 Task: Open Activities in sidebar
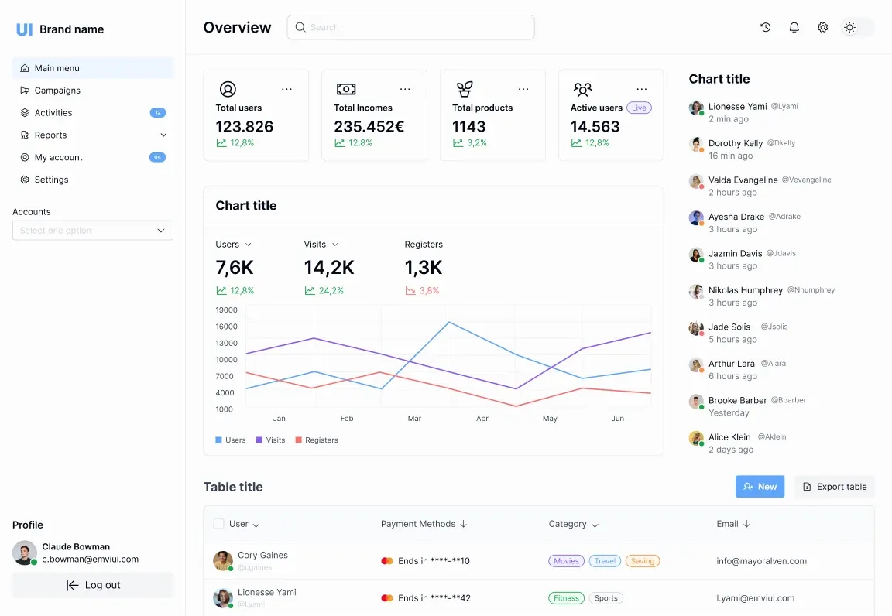[x=93, y=113]
